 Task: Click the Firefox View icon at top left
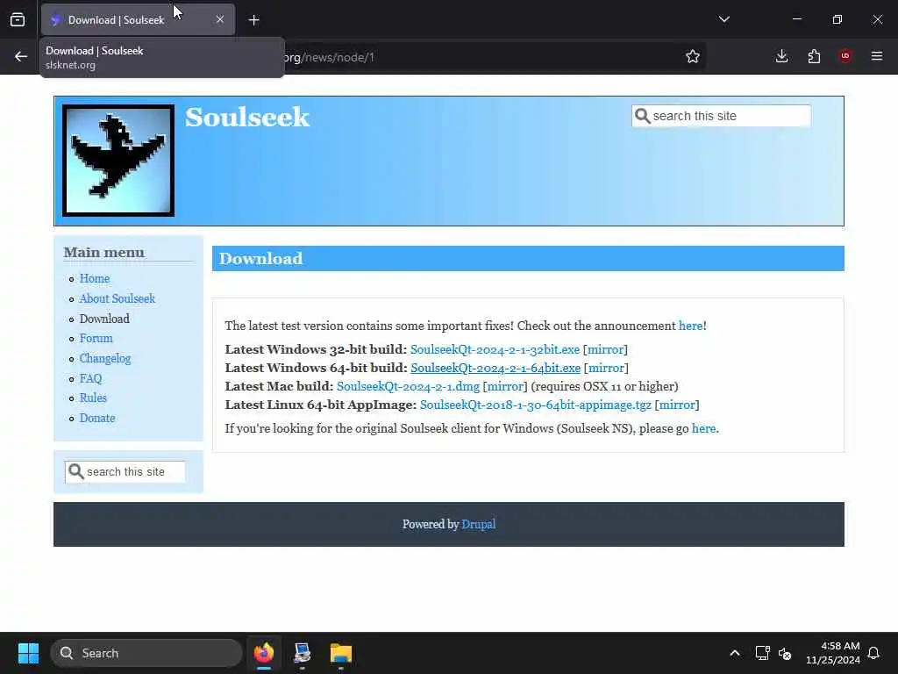18,20
